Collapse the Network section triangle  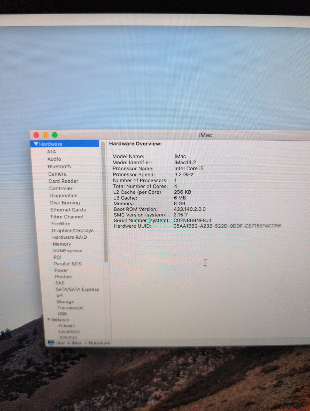click(x=49, y=319)
